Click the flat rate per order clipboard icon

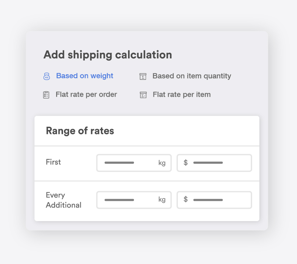pyautogui.click(x=46, y=95)
